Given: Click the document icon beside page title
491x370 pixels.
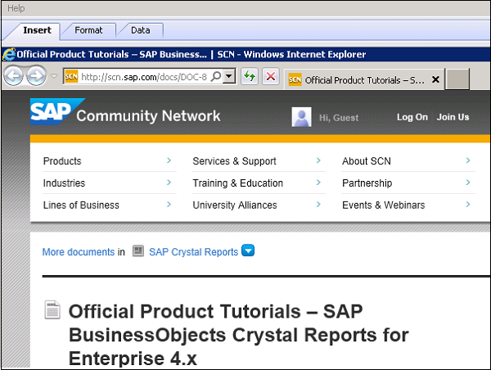Looking at the screenshot, I should click(x=52, y=310).
